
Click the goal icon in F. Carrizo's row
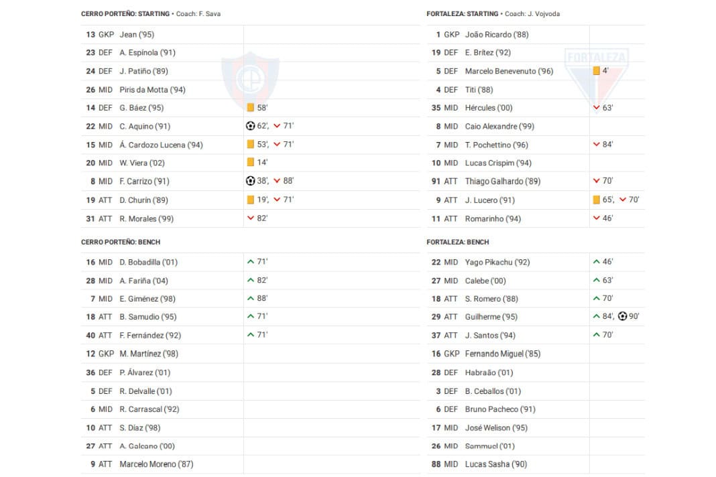[251, 181]
